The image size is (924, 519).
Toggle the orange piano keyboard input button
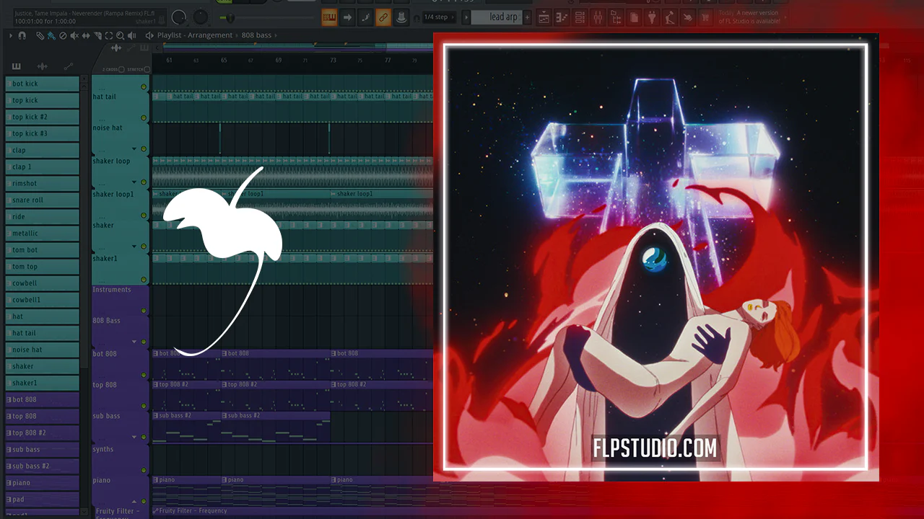pyautogui.click(x=329, y=17)
